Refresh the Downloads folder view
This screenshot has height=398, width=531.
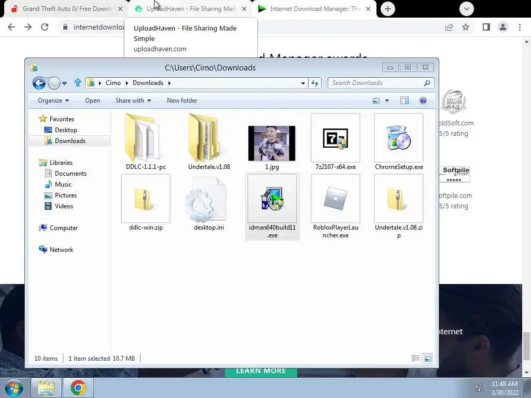[x=315, y=83]
